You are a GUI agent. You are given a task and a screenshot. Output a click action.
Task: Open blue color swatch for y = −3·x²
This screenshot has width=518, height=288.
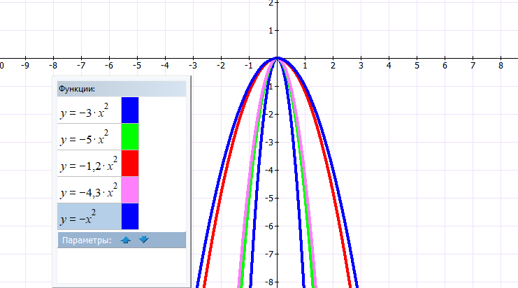click(x=130, y=110)
